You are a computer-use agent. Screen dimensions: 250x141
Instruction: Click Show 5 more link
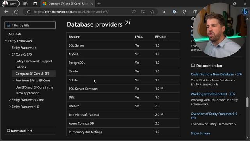click(x=200, y=133)
